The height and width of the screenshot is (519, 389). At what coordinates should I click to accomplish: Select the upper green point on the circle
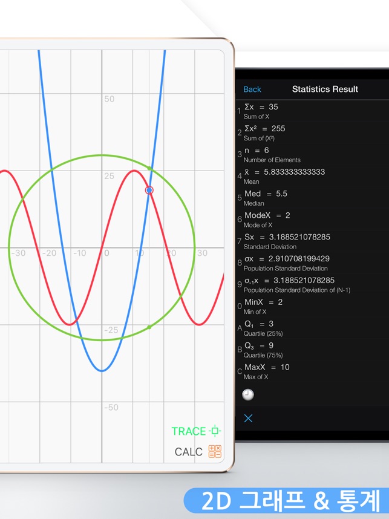tap(149, 169)
